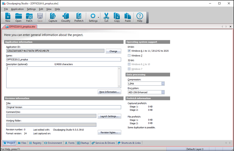
Task: Click the Paste toolbar icon
Action: [128, 17]
